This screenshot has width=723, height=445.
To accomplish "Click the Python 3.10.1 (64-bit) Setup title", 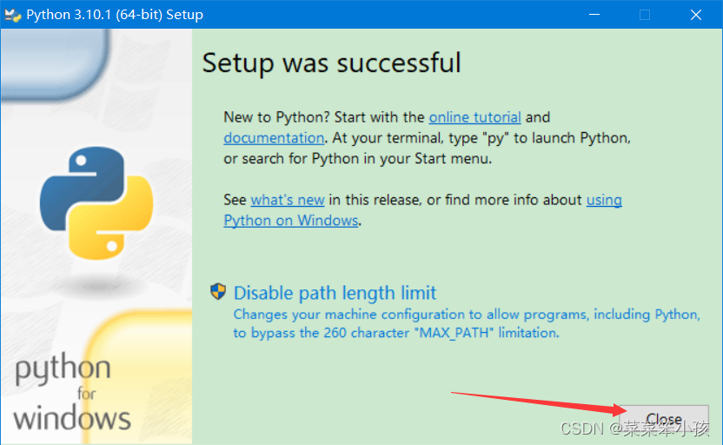I will (x=115, y=15).
